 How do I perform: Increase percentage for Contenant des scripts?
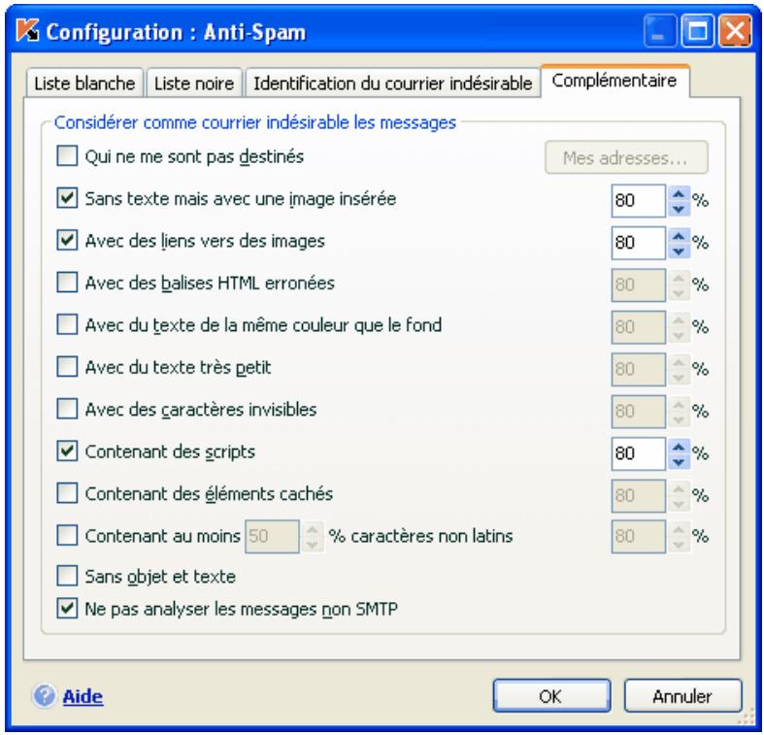point(678,446)
